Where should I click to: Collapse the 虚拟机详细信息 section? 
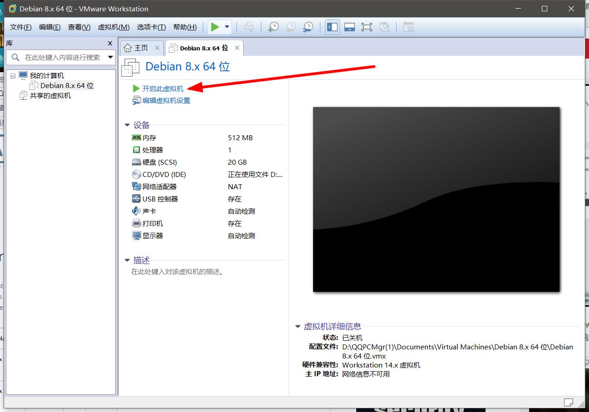pos(298,326)
